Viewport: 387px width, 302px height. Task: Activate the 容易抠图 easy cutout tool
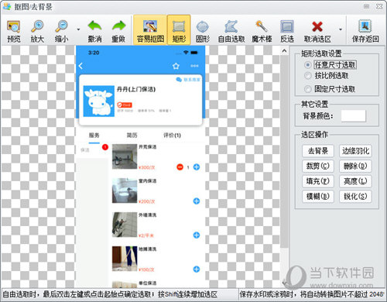(x=150, y=30)
